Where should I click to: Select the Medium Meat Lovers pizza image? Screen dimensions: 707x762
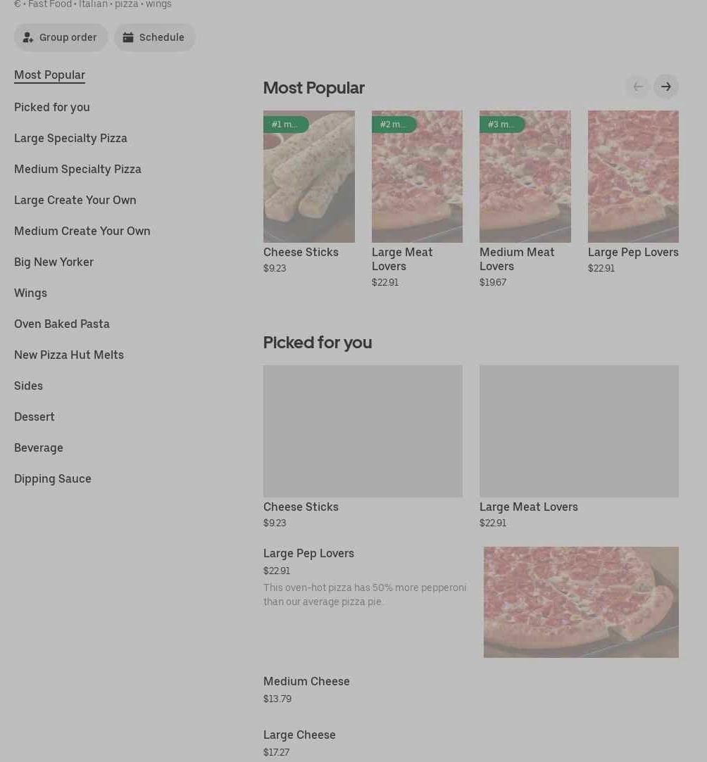525,177
